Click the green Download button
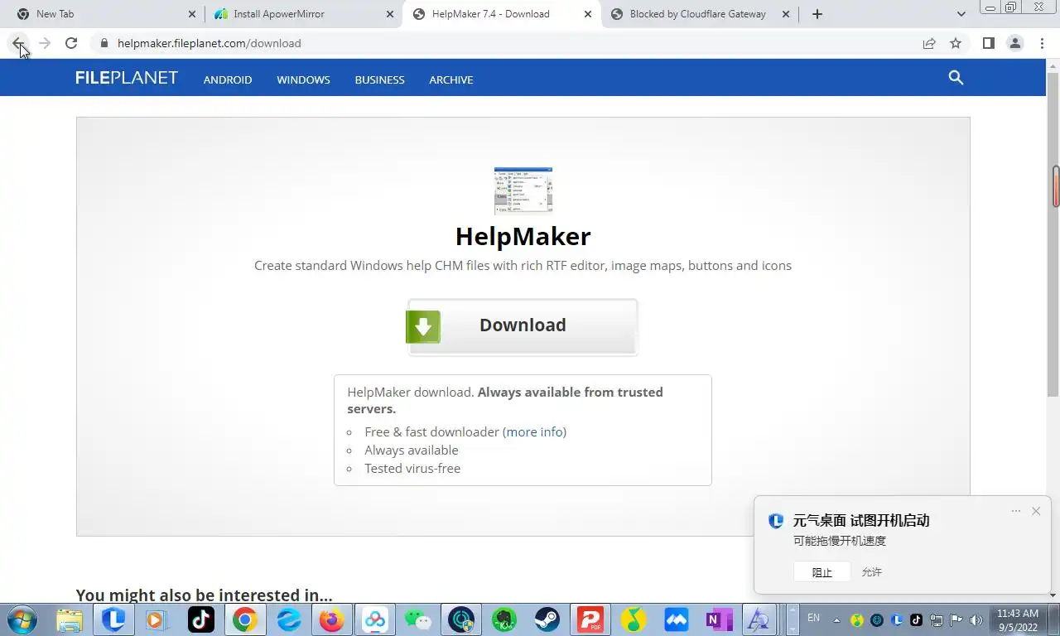Viewport: 1060px width, 636px height. [x=523, y=326]
